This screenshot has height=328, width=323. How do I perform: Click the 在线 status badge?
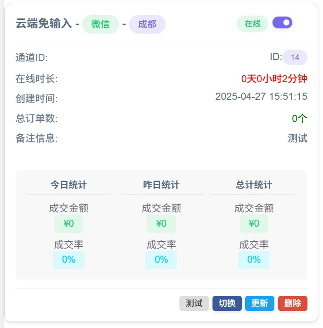tap(252, 24)
